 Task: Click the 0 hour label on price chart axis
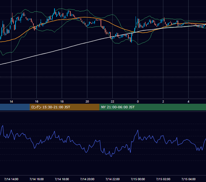tap(138, 102)
